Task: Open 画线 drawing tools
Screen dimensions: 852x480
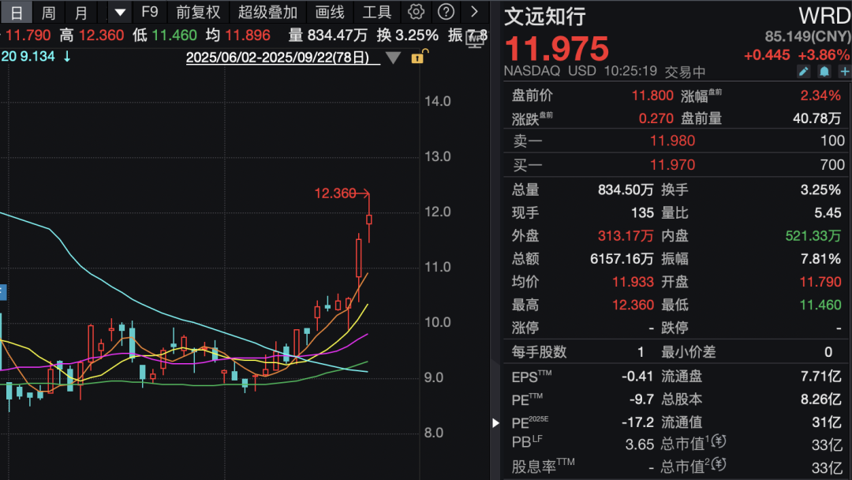Action: click(x=329, y=12)
